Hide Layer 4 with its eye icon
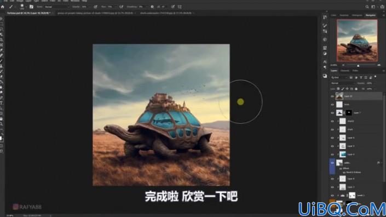 [x=332, y=155]
